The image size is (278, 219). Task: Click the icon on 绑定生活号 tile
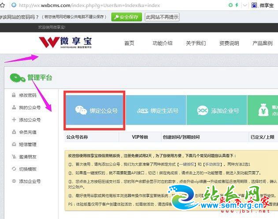pos(142,111)
